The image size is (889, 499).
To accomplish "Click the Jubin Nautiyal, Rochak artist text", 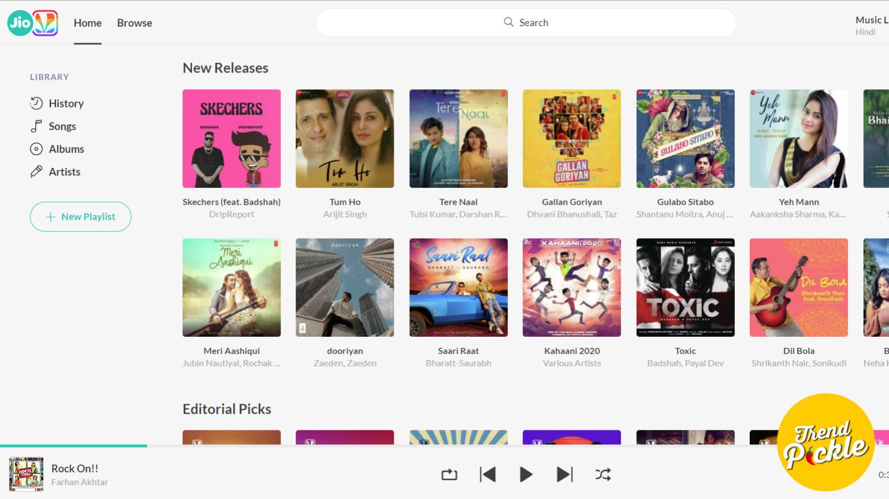I will click(x=232, y=363).
